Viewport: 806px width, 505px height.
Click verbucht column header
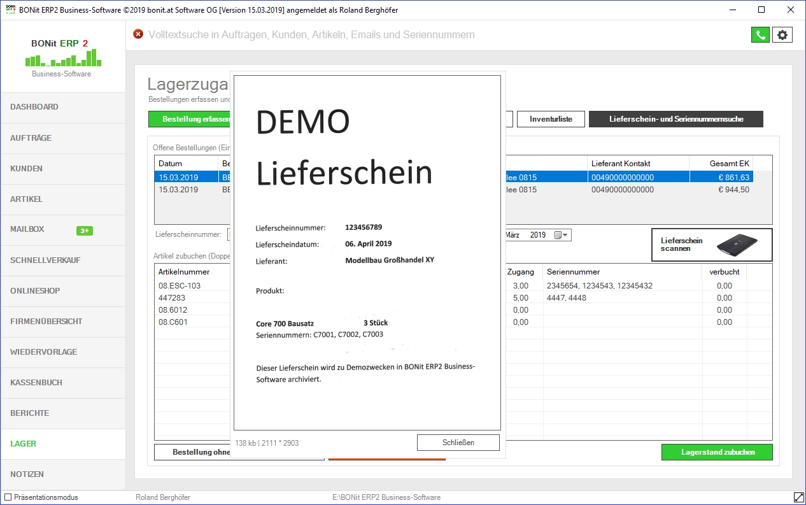click(x=725, y=272)
